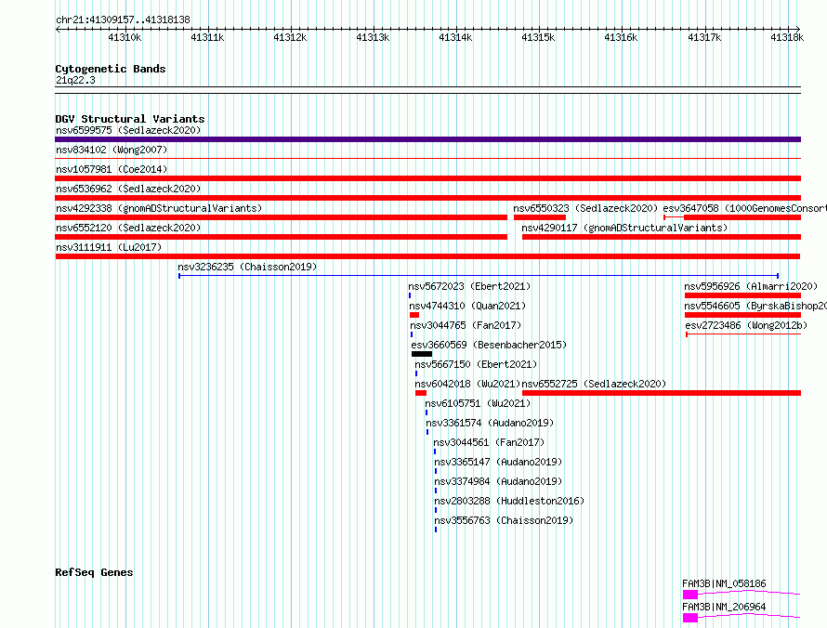
Task: Click the nsv6552120 (Sedlazeck2020) label
Action: coord(128,228)
